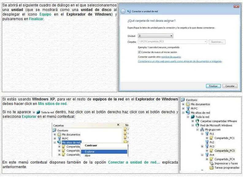Click the Mi PC computer icon in the network tree

click(188, 108)
